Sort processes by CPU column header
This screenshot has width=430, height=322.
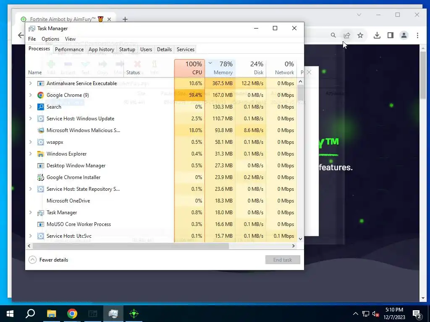pos(189,68)
